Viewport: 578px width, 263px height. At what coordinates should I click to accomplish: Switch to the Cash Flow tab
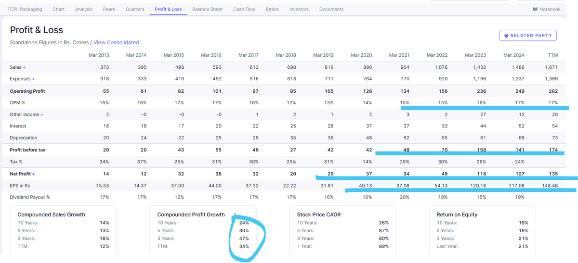244,9
